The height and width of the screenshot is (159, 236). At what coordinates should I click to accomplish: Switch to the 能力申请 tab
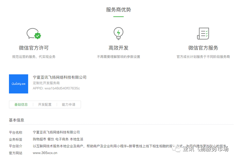(x=69, y=105)
